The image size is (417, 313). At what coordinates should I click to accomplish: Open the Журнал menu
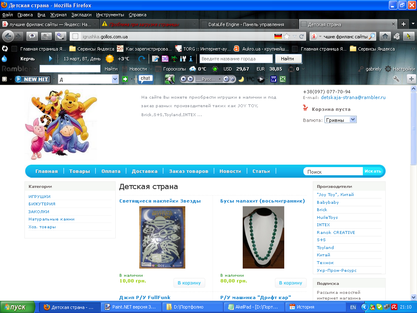click(x=59, y=15)
